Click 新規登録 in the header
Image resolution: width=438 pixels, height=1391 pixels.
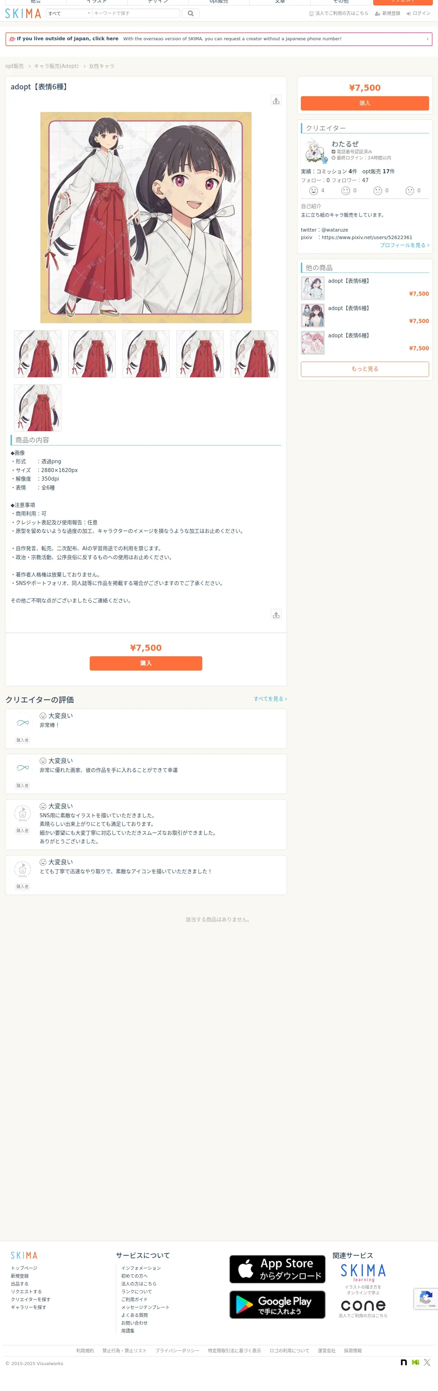(387, 14)
